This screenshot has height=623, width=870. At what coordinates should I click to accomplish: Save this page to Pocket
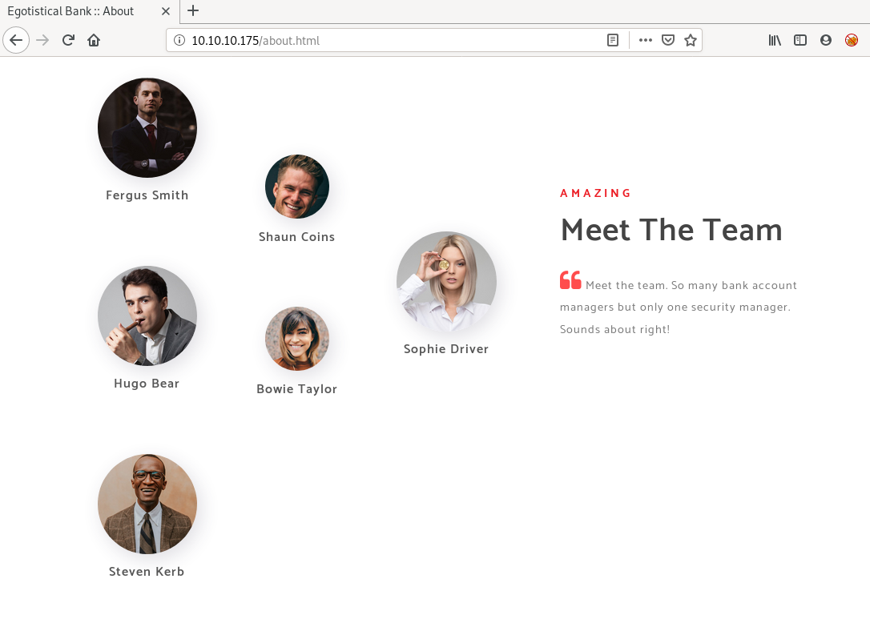pyautogui.click(x=667, y=40)
